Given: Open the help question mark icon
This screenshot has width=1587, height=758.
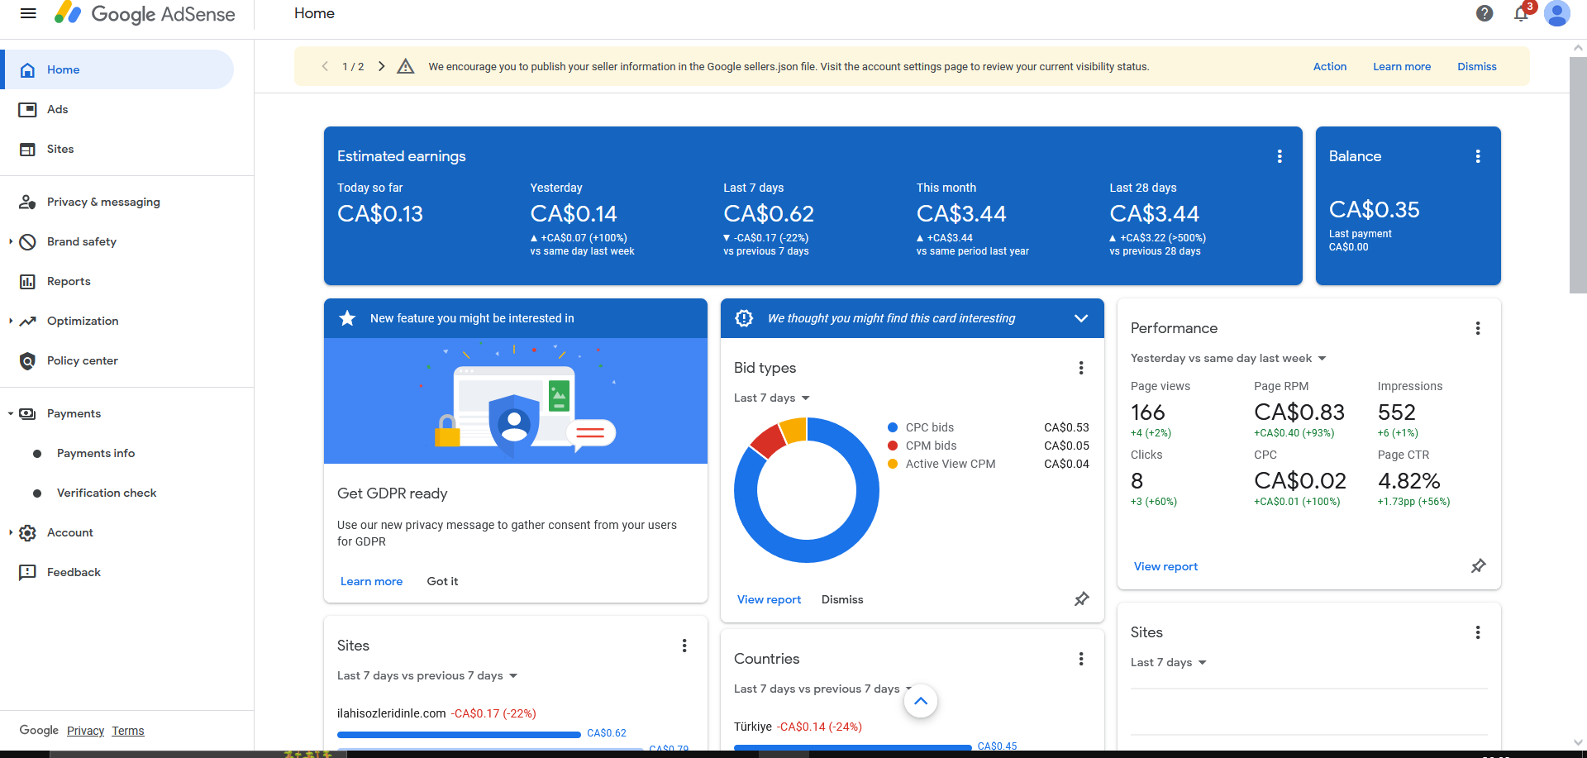Looking at the screenshot, I should [1485, 13].
